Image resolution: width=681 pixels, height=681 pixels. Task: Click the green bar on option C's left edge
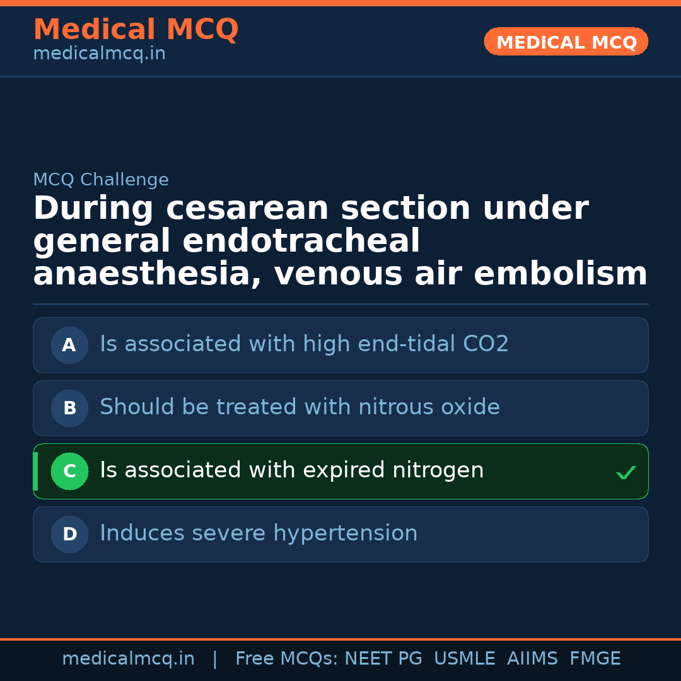click(x=35, y=471)
